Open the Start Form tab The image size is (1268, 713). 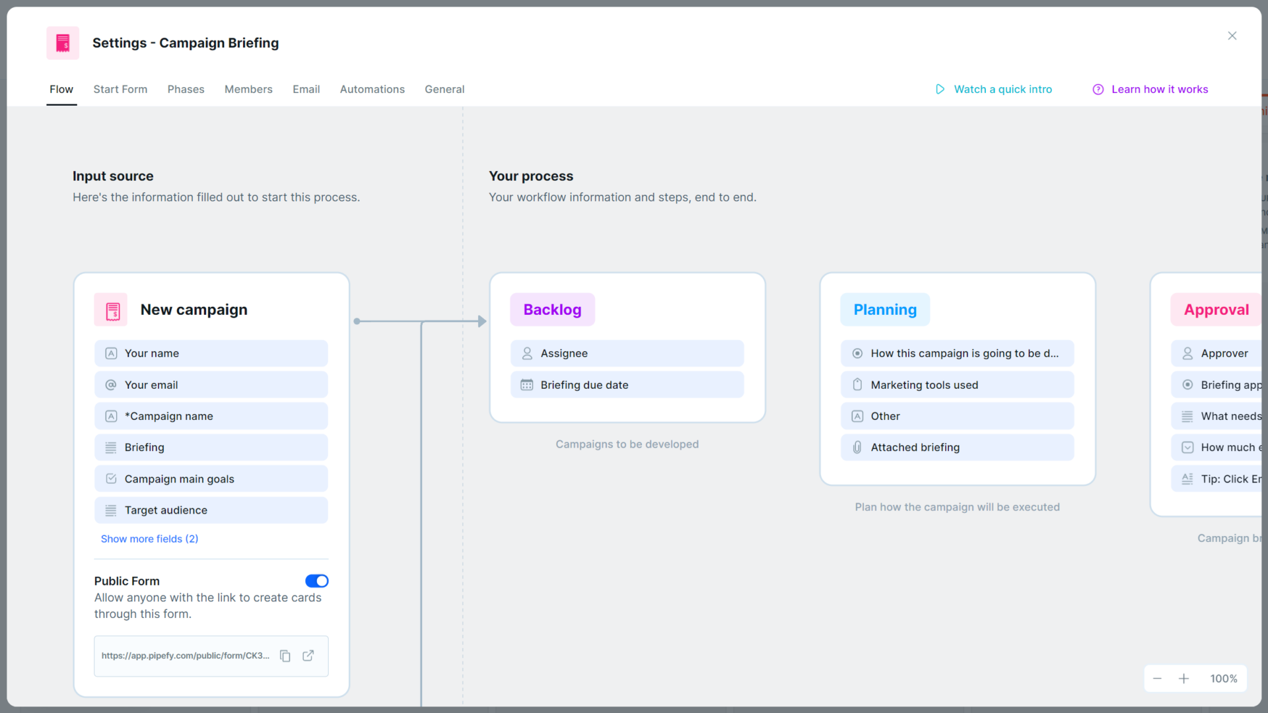coord(120,89)
